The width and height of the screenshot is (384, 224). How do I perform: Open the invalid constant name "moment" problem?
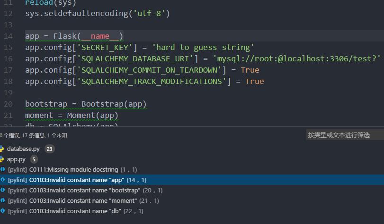pos(83,201)
